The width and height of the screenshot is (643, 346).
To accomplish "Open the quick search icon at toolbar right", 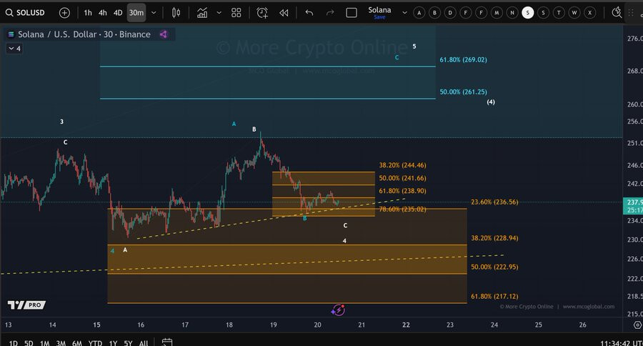I will pos(617,13).
